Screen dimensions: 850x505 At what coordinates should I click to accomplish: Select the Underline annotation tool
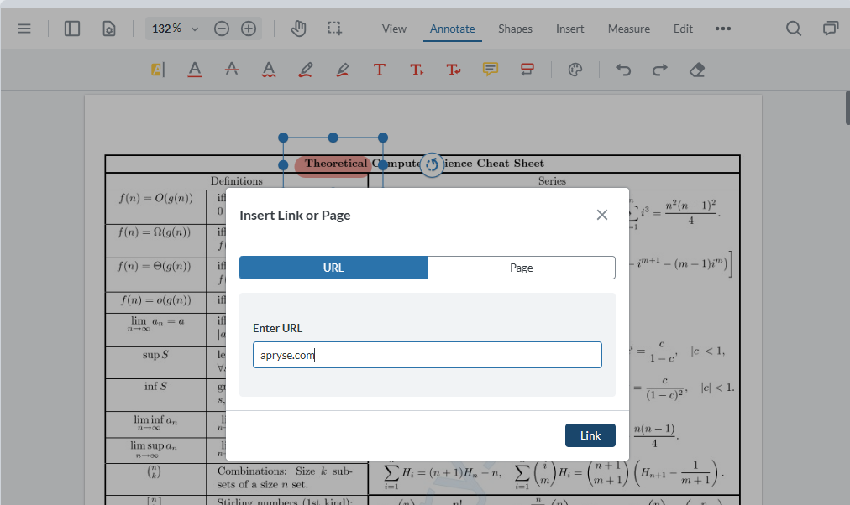coord(194,70)
